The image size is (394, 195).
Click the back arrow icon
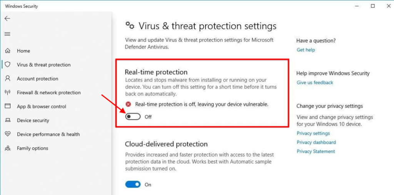click(x=7, y=18)
